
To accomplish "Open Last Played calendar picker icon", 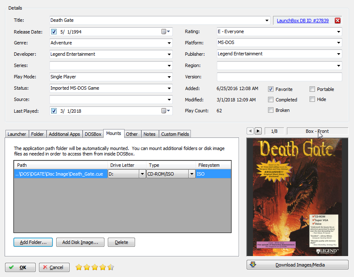I will pos(166,111).
